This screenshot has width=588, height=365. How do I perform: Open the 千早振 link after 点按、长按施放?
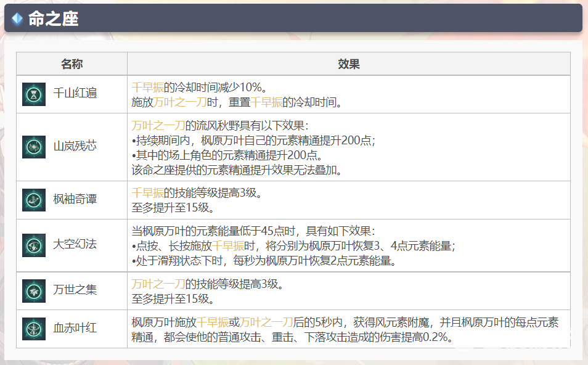pyautogui.click(x=228, y=246)
